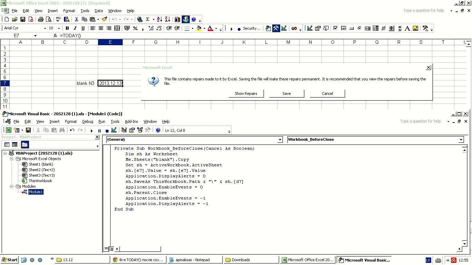Click the Print icon in Excel toolbar
Viewport: 472px width, 265px height.
click(41, 19)
